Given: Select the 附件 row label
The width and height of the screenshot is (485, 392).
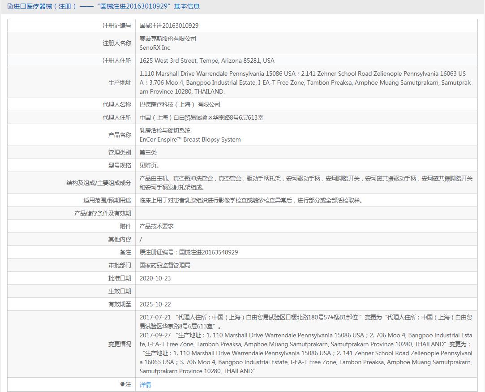Looking at the screenshot, I should click(125, 227).
